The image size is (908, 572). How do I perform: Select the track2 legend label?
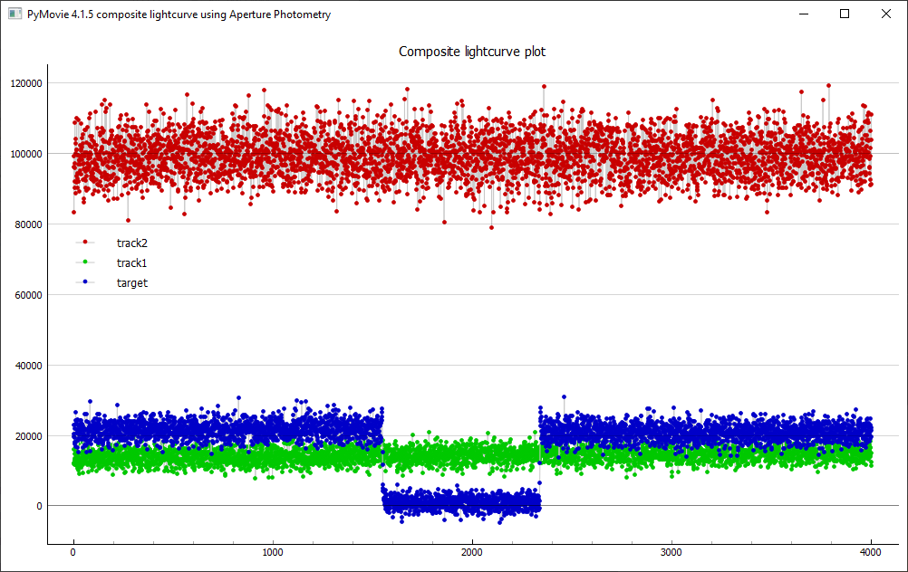(x=131, y=243)
